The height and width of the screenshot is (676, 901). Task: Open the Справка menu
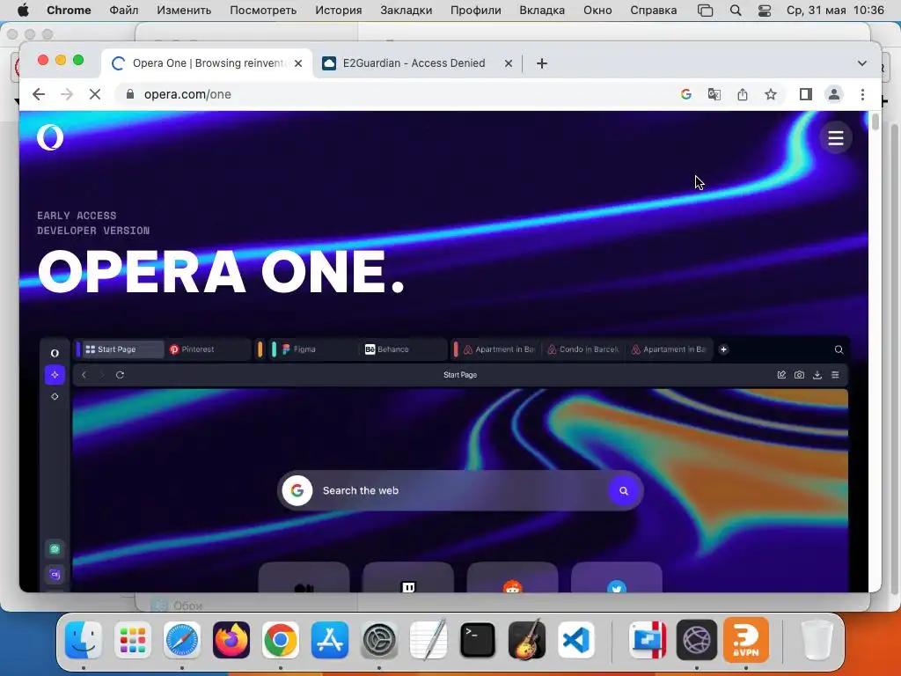click(654, 11)
